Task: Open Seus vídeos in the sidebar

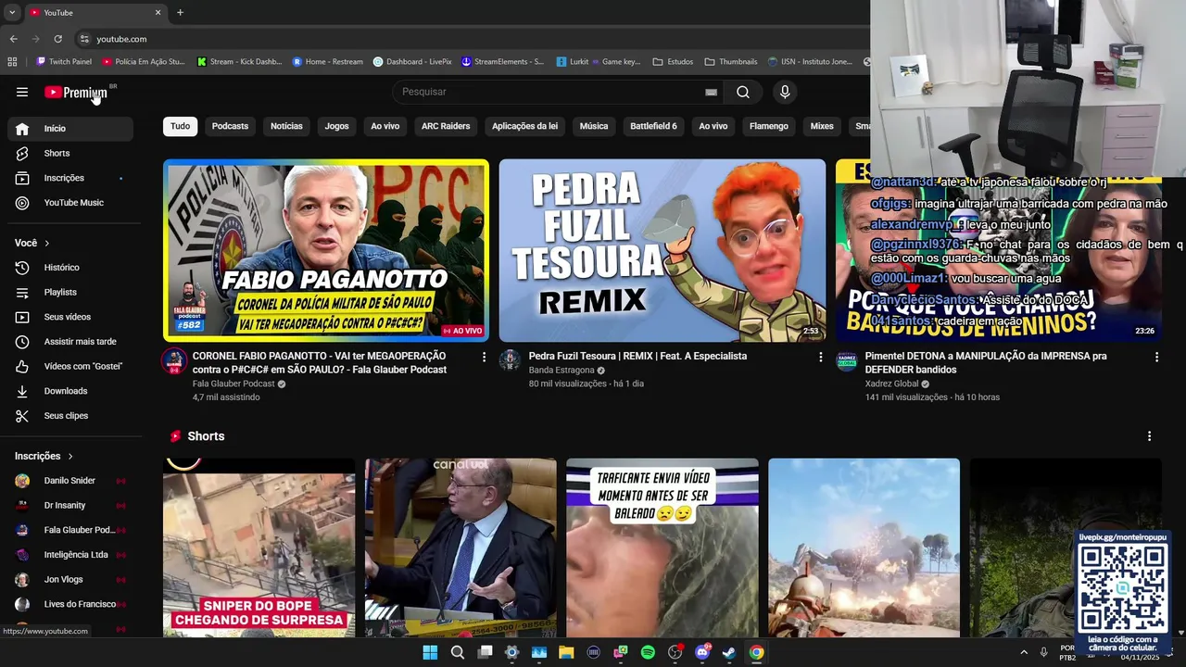Action: [x=70, y=317]
